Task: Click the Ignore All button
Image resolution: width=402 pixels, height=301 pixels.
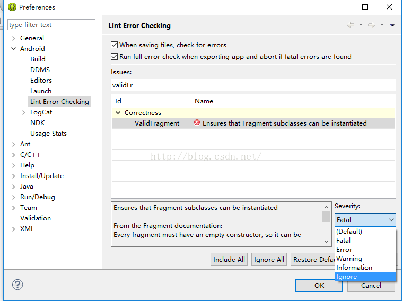Action: (269, 260)
